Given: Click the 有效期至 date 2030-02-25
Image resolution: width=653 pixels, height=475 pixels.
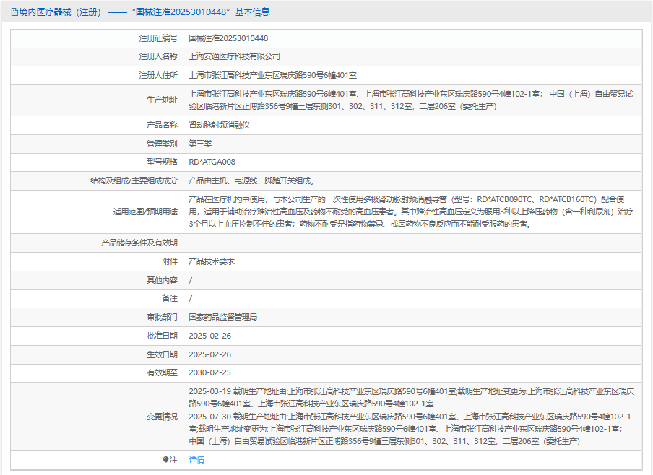Looking at the screenshot, I should [x=209, y=372].
